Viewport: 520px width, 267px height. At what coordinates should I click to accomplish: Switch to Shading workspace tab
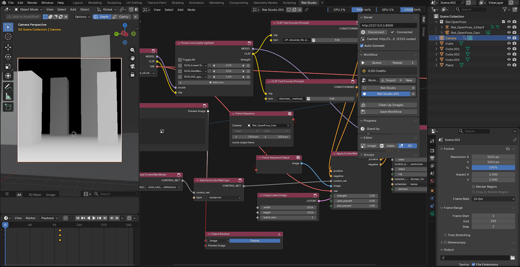[x=177, y=3]
